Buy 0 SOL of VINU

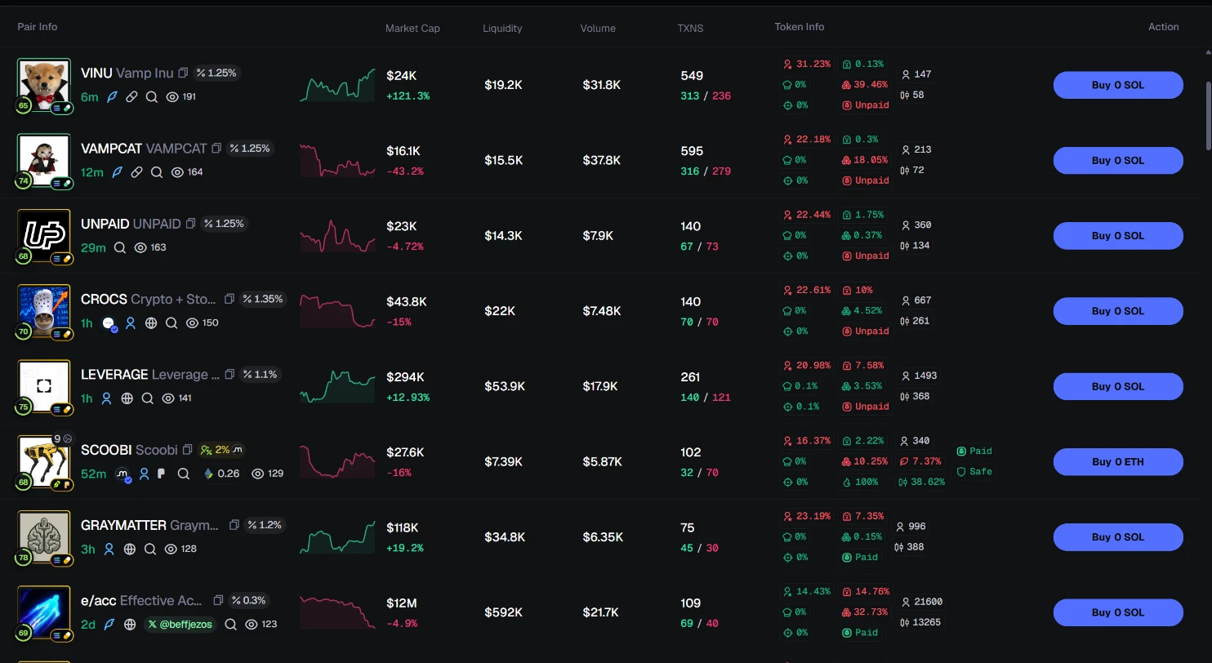click(x=1118, y=85)
